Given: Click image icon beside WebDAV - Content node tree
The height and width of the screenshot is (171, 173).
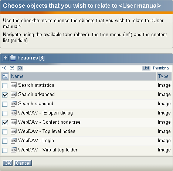Looking at the screenshot, I should pos(14,122).
